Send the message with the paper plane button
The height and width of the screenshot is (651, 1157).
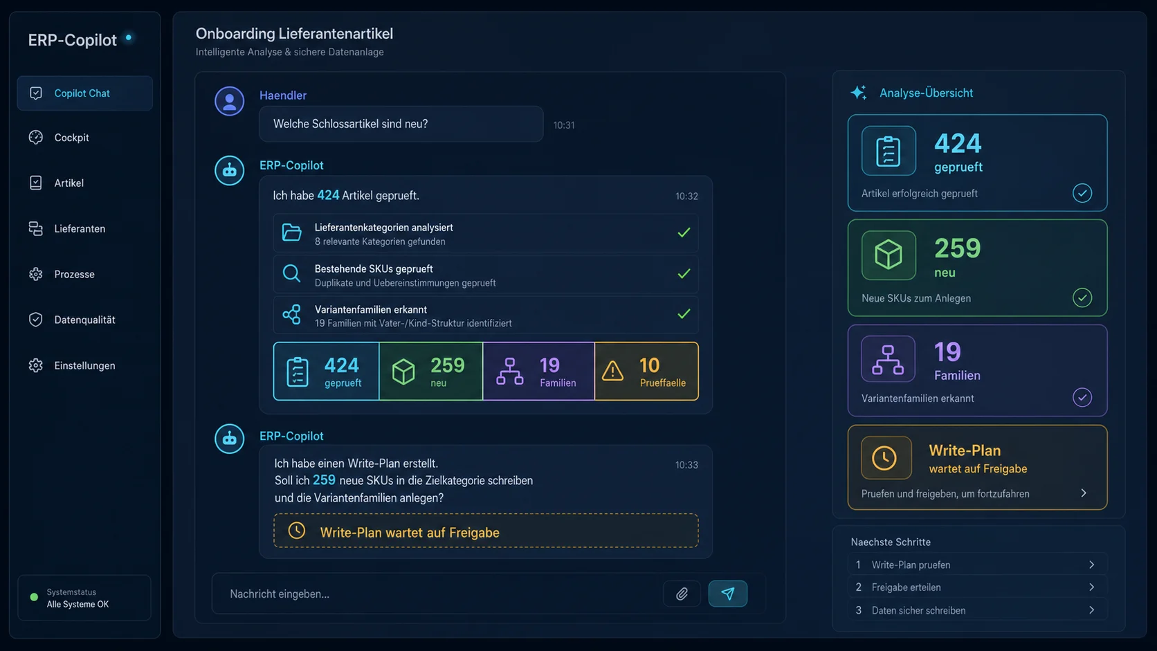pos(727,594)
